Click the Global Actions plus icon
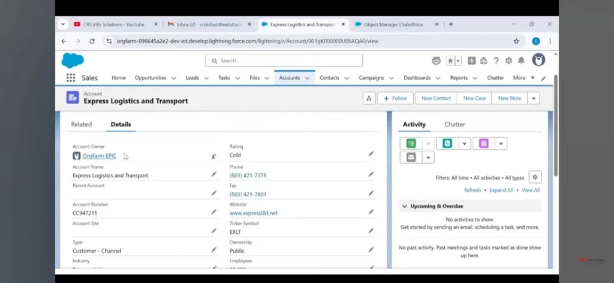 coord(472,61)
